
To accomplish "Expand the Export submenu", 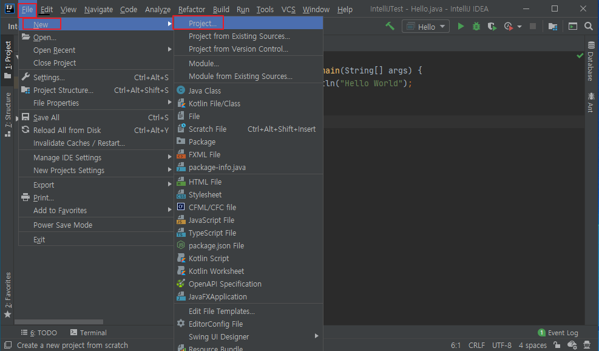I will point(96,185).
